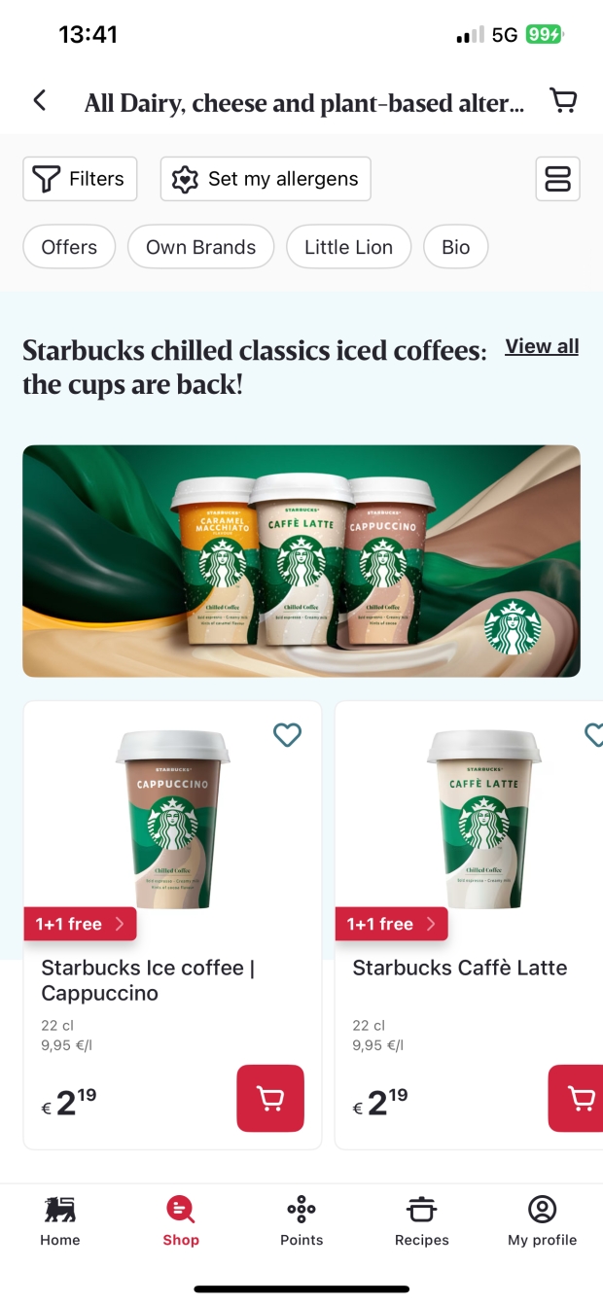Toggle the Own Brands filter chip

point(201,247)
